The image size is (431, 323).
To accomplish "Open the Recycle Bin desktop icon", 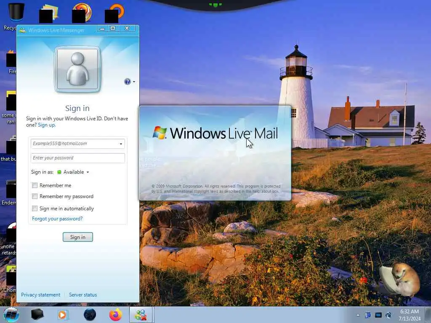I will [x=16, y=12].
